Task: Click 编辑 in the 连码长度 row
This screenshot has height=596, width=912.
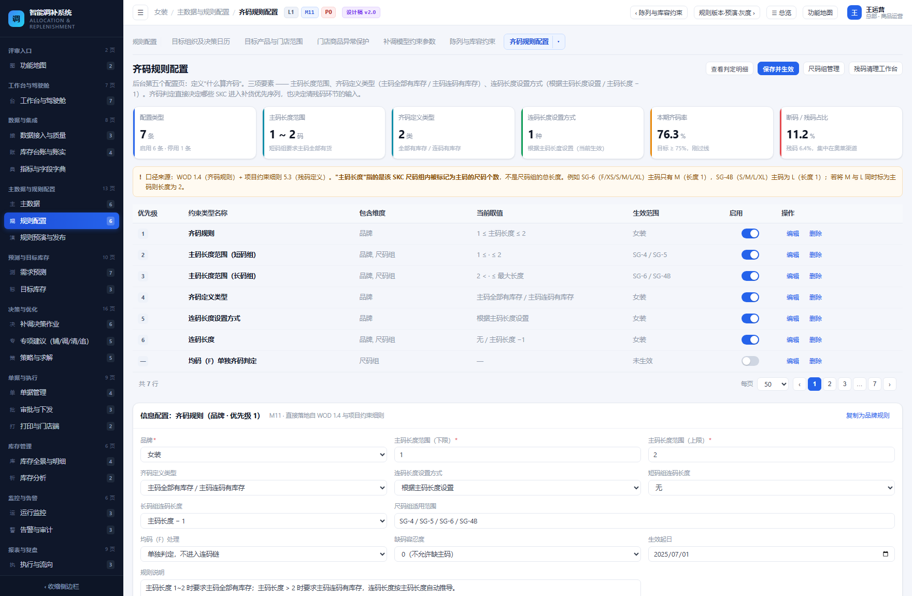Action: pyautogui.click(x=793, y=340)
